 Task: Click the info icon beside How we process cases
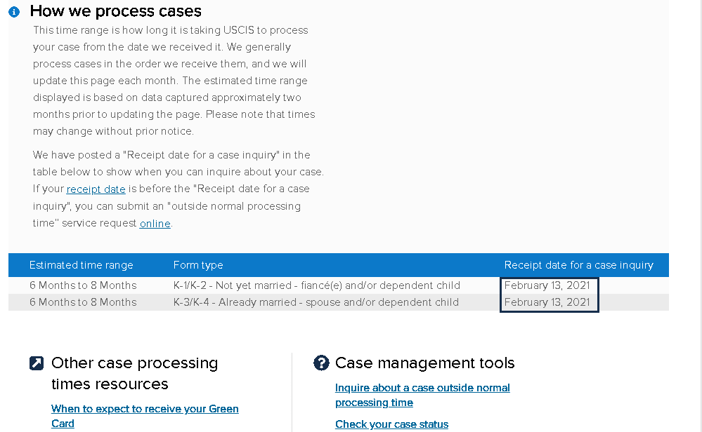pos(14,12)
